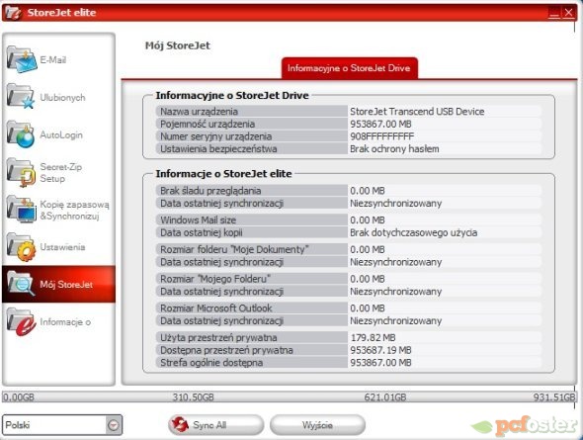Close the StoreJet elite window

569,13
